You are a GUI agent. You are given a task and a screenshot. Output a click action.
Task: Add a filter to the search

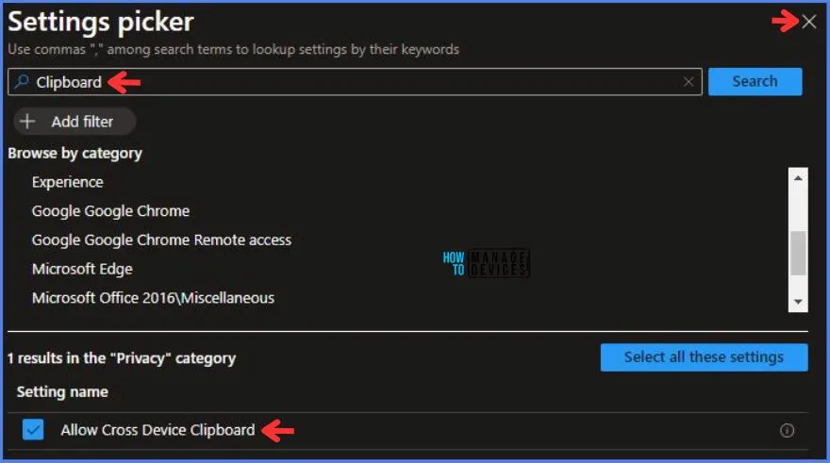(x=75, y=122)
